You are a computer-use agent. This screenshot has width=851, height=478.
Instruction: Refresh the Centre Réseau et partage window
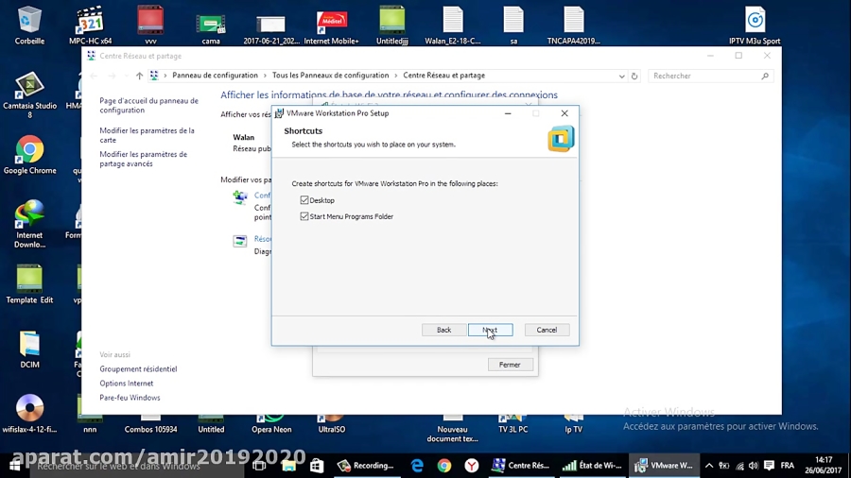(x=634, y=76)
